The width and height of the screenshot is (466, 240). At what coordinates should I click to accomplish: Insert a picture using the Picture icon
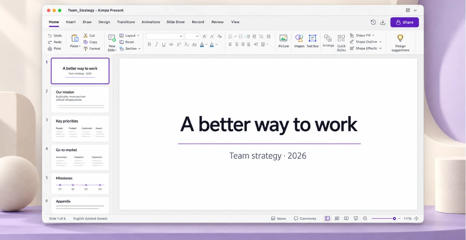(x=283, y=41)
